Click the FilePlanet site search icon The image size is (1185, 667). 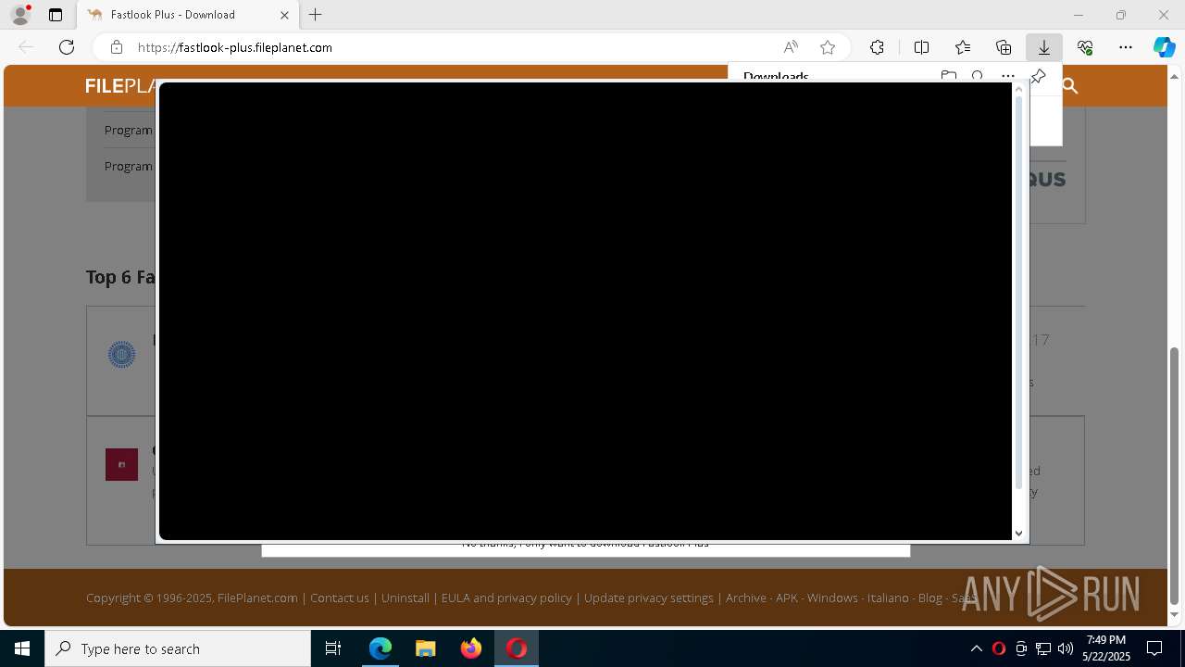1070,86
